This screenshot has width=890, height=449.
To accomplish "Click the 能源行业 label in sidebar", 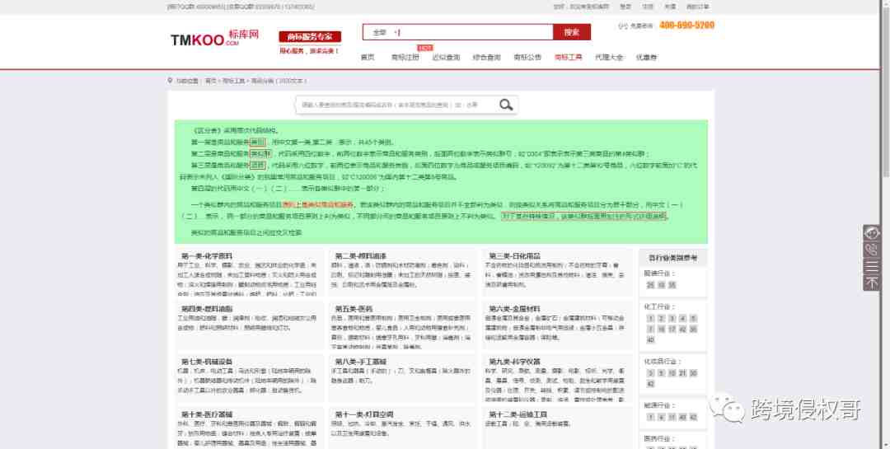I will [659, 406].
